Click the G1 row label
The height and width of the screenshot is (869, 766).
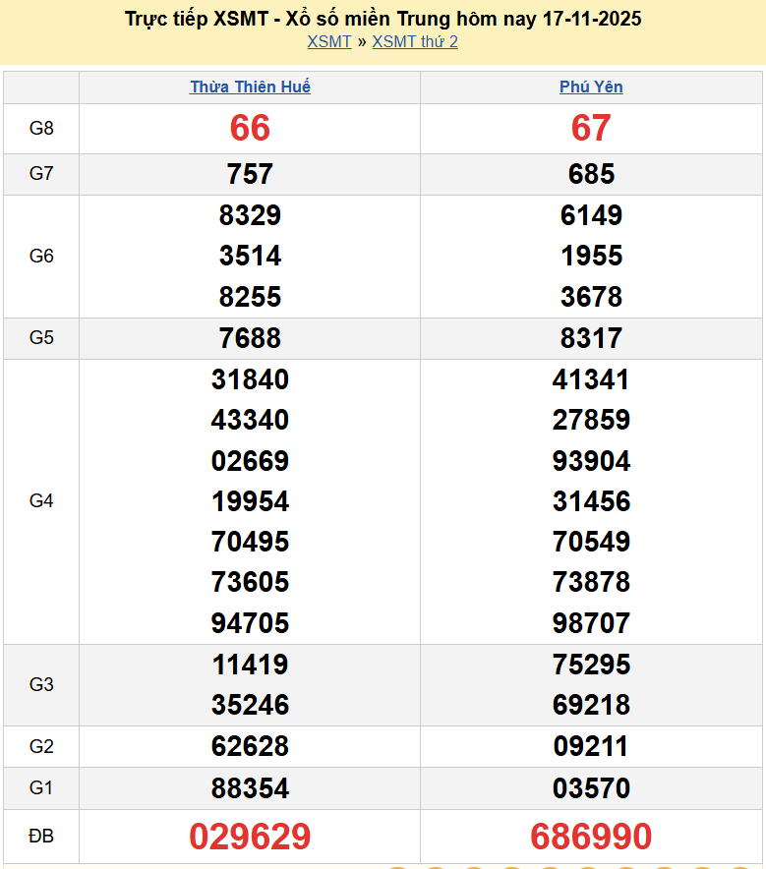point(41,787)
